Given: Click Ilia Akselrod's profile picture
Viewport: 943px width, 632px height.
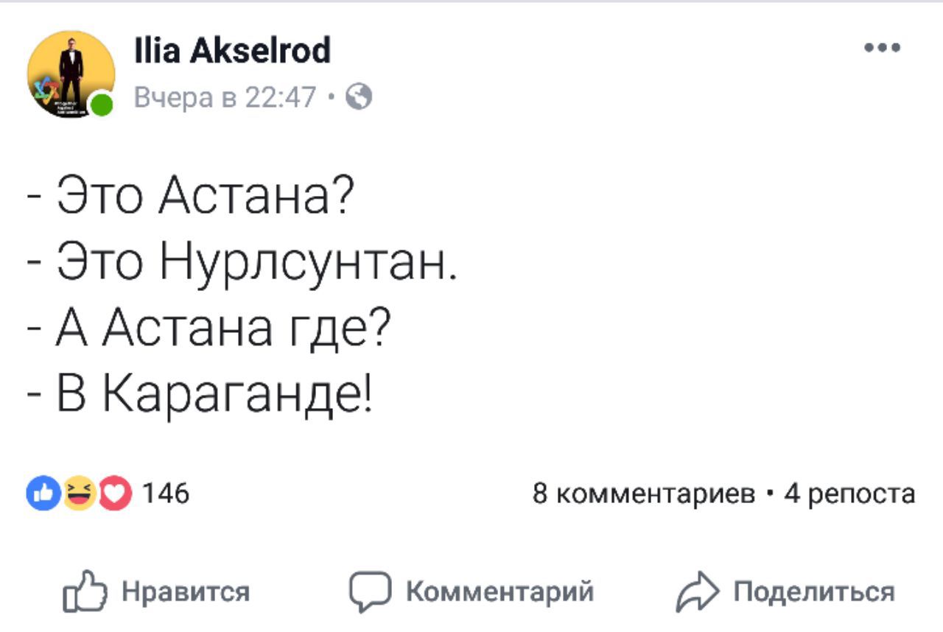Looking at the screenshot, I should click(70, 74).
